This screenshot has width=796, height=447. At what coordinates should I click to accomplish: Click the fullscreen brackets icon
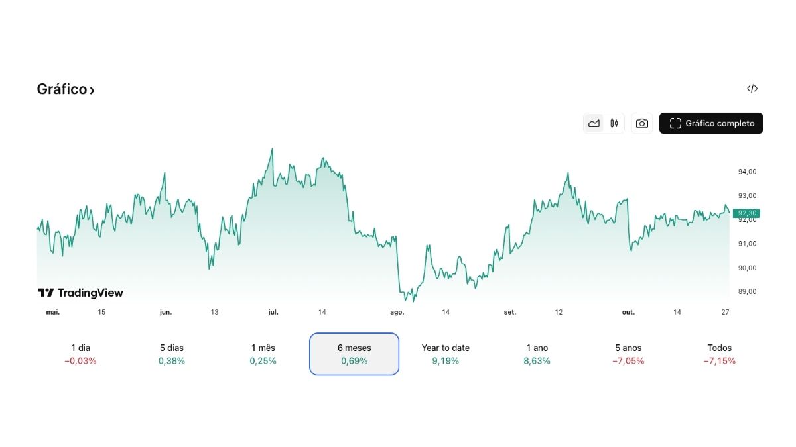[675, 123]
